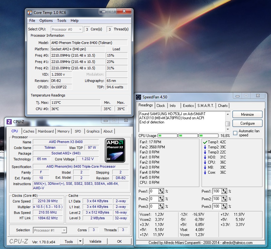The height and width of the screenshot is (249, 271).
Task: Click the CPU-Z OK button
Action: click(x=120, y=241)
